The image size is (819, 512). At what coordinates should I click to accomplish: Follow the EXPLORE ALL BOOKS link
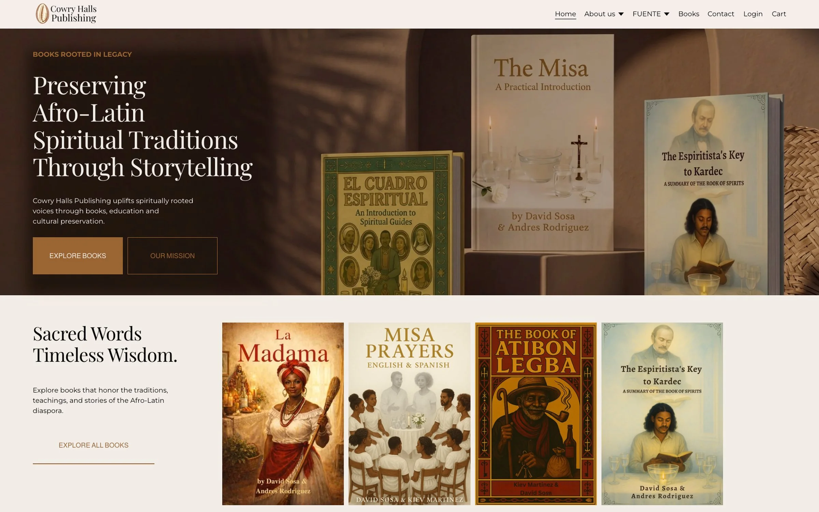[x=94, y=445]
